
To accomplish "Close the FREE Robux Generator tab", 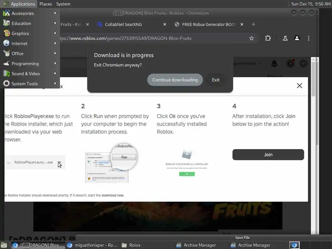I will click(242, 24).
